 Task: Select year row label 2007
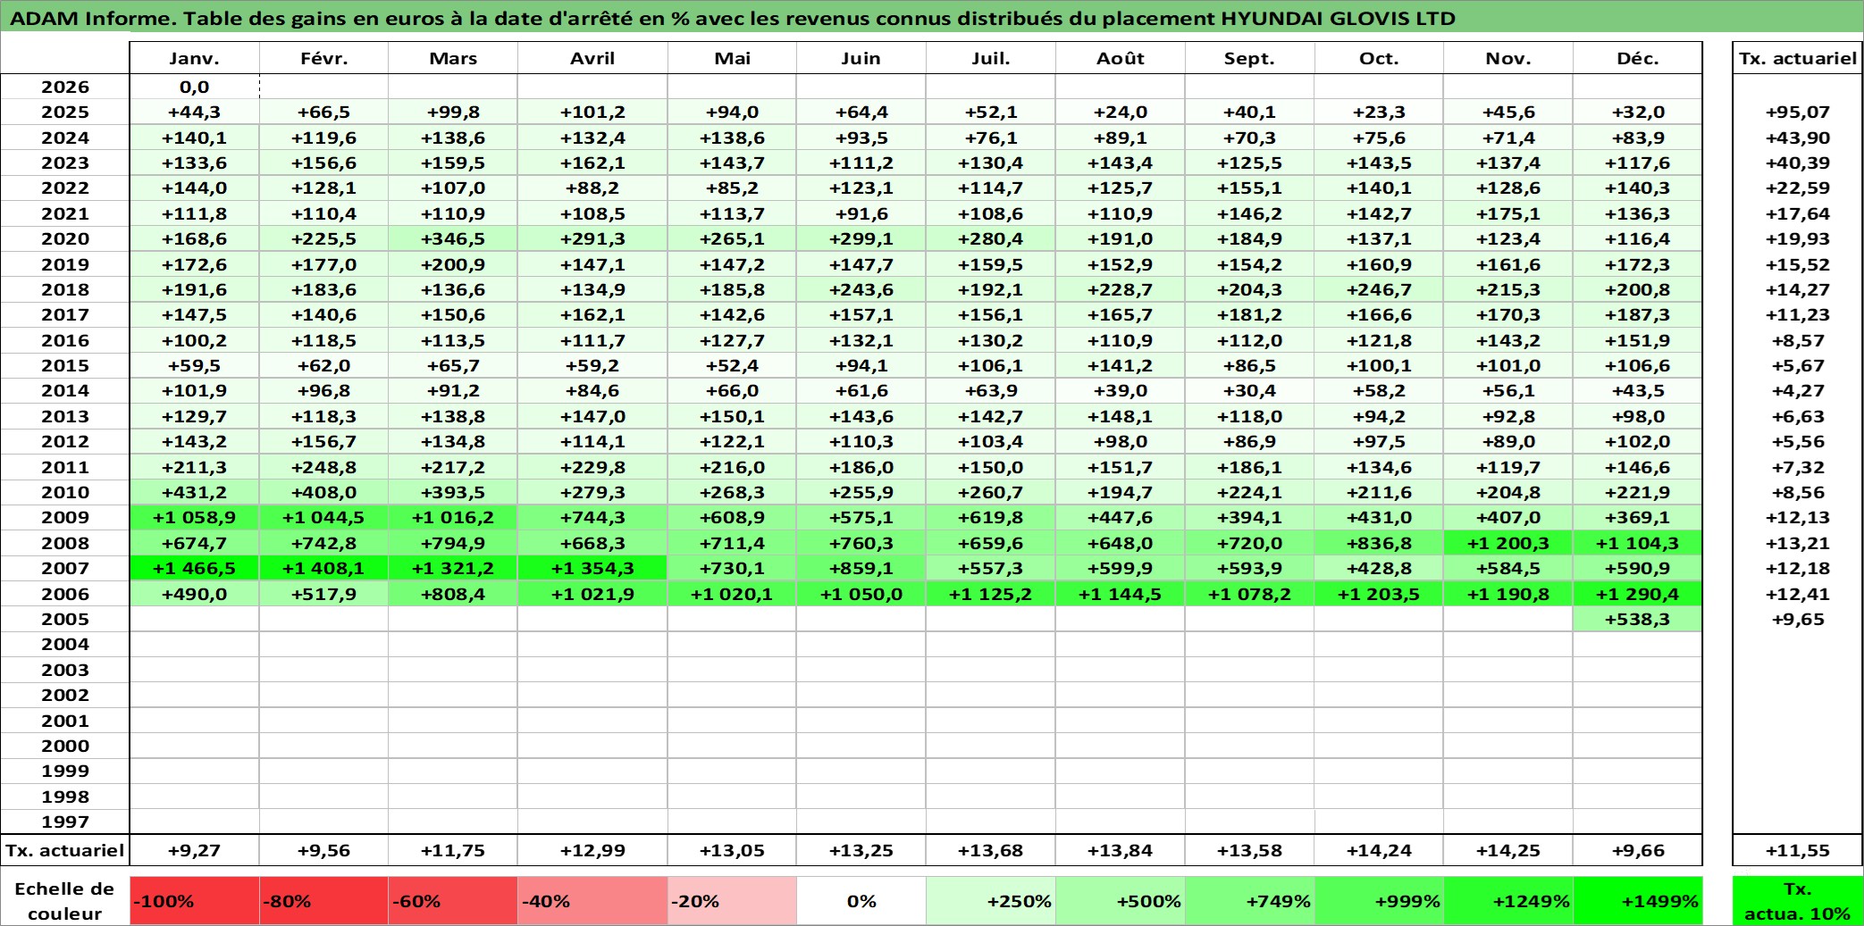(x=65, y=568)
